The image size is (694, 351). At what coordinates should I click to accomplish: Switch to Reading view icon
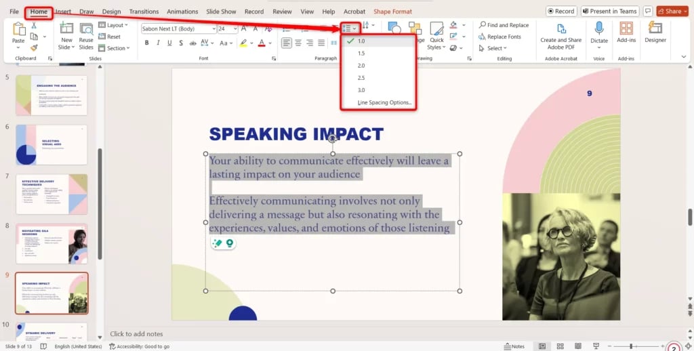(577, 346)
